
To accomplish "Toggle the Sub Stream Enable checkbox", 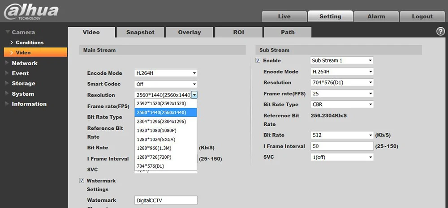I will (x=258, y=60).
